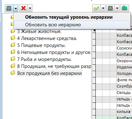Screen dimensions: 132x119
Task: Choose 'Обновить текущий уровень иерархии'
Action: [x=72, y=17]
